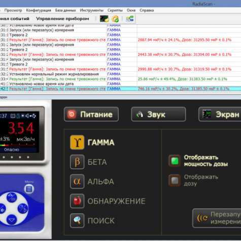The height and width of the screenshot is (241, 241).
Task: Click the left sound key on device keypad
Action: 2,209
